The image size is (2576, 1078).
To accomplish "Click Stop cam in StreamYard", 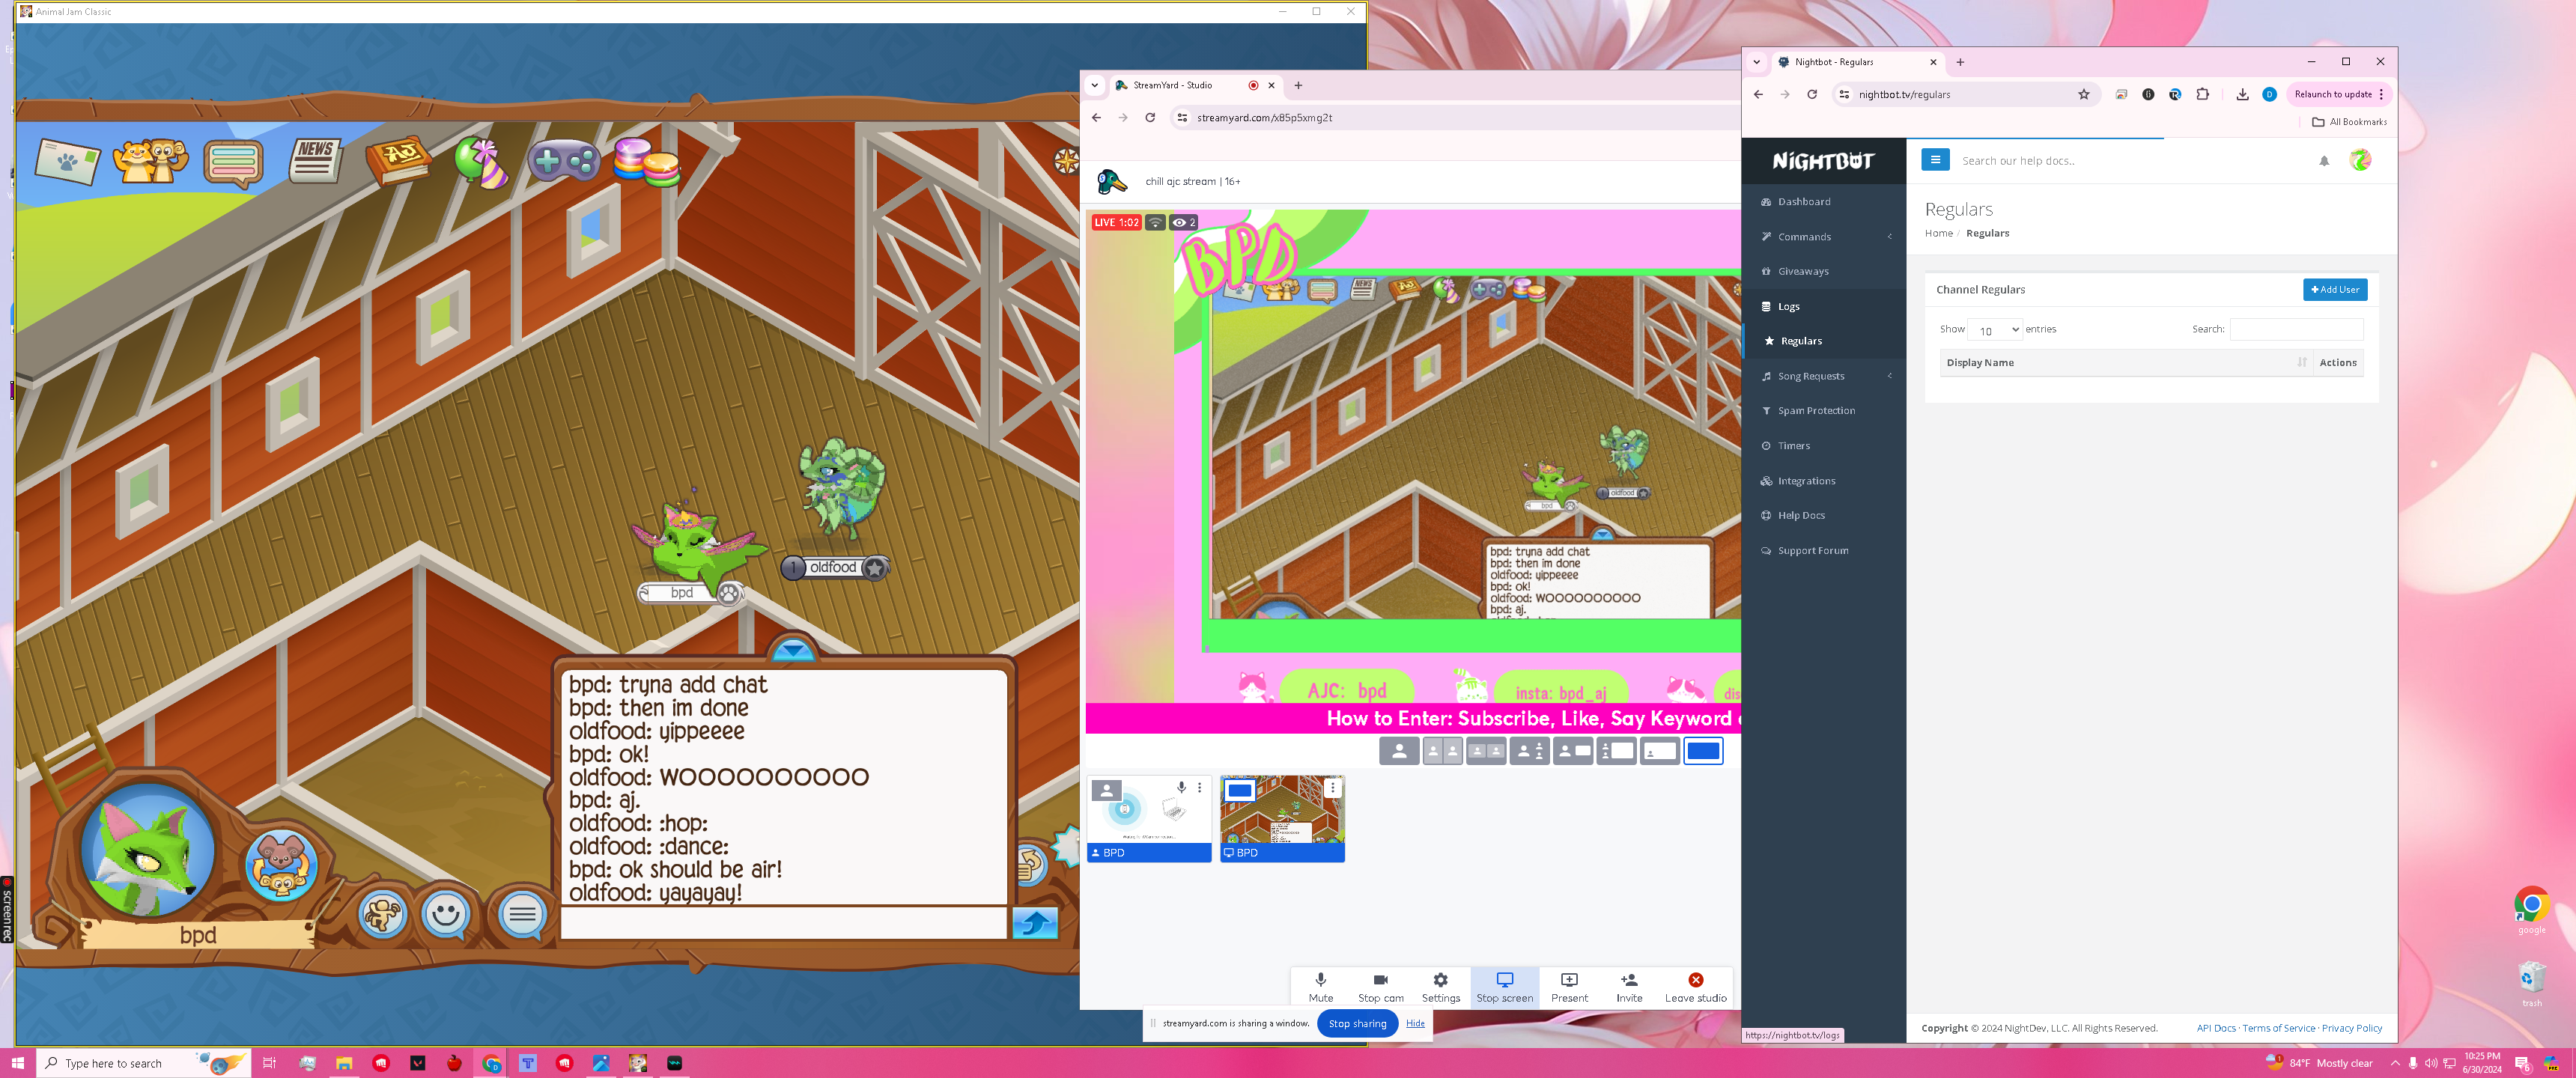I will point(1380,987).
